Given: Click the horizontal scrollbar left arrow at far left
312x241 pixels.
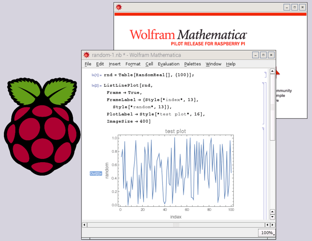Looking at the screenshot, I should click(84, 225).
